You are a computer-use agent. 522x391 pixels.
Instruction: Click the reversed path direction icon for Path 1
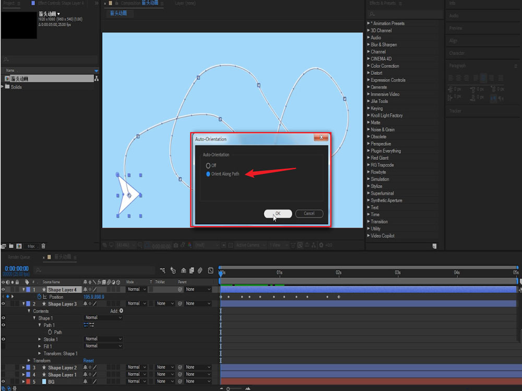point(92,325)
